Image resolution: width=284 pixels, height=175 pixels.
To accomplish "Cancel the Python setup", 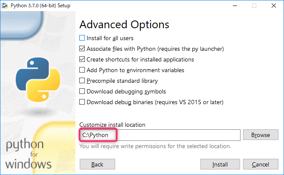I will pos(260,164).
